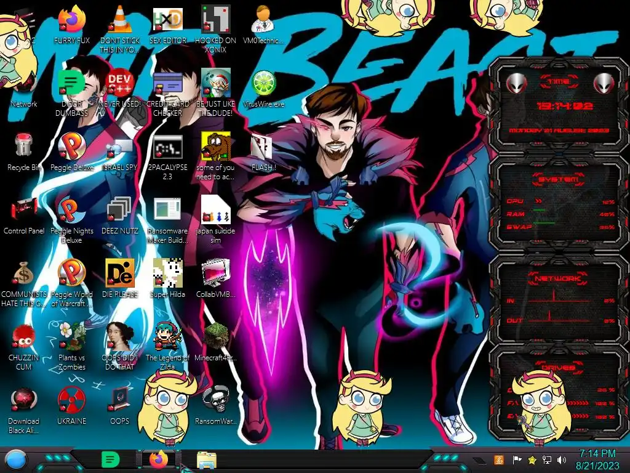630x473 pixels.
Task: Open the Firefox shortcut on the desktop
Action: pyautogui.click(x=72, y=19)
